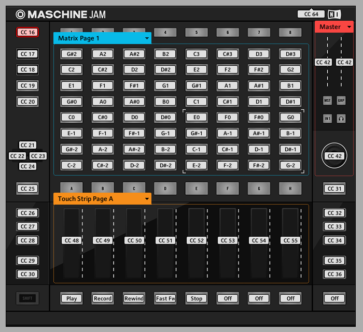
Task: Select the D#3 matrix pad
Action: [290, 54]
